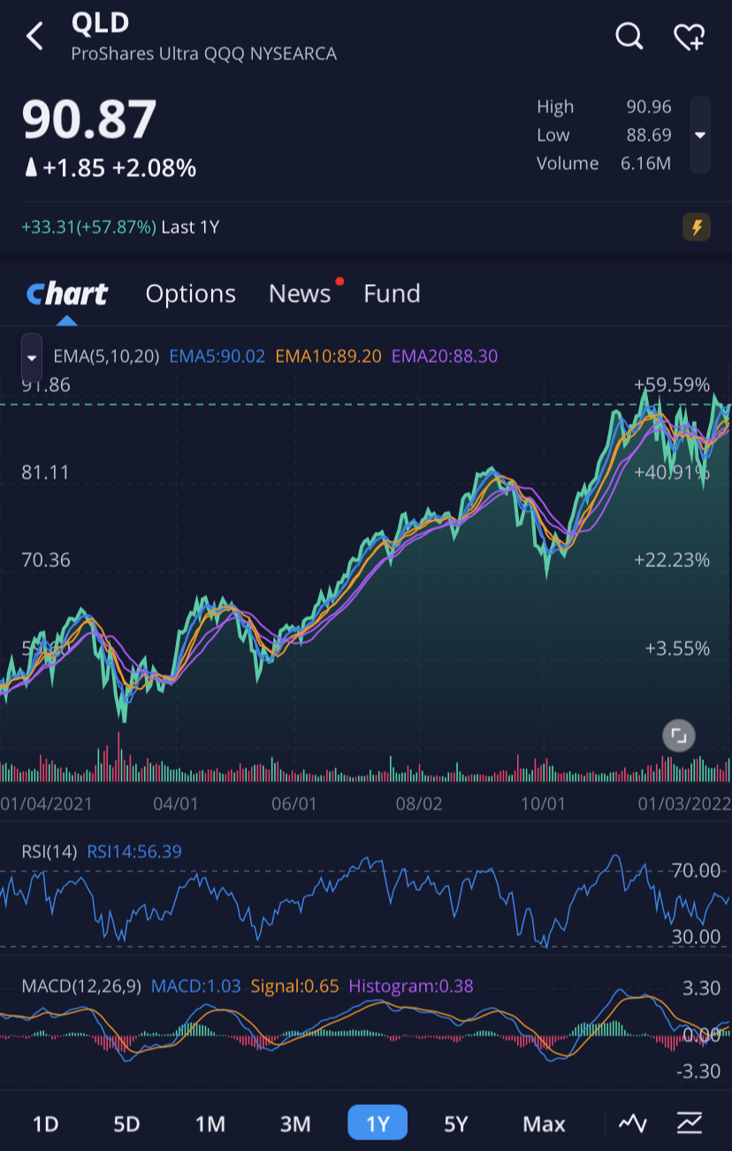
Task: Open the indicator settings chart icon
Action: click(690, 1124)
